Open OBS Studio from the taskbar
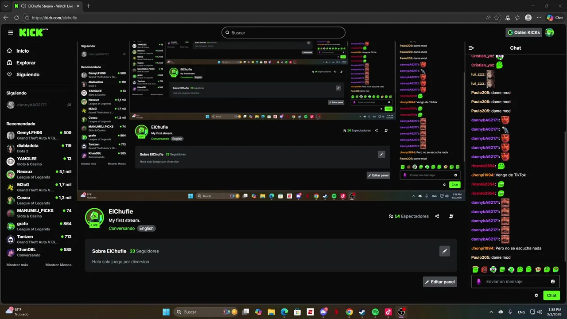 click(401, 312)
